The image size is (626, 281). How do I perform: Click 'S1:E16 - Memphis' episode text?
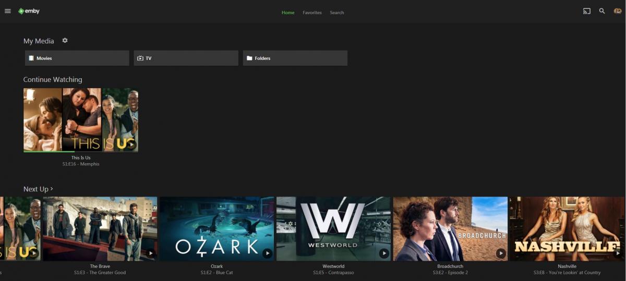tap(81, 164)
